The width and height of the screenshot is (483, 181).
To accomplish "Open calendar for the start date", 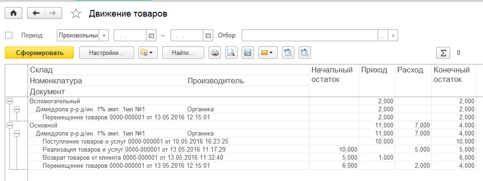I will click(151, 36).
